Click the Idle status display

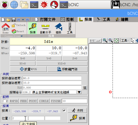(49, 42)
